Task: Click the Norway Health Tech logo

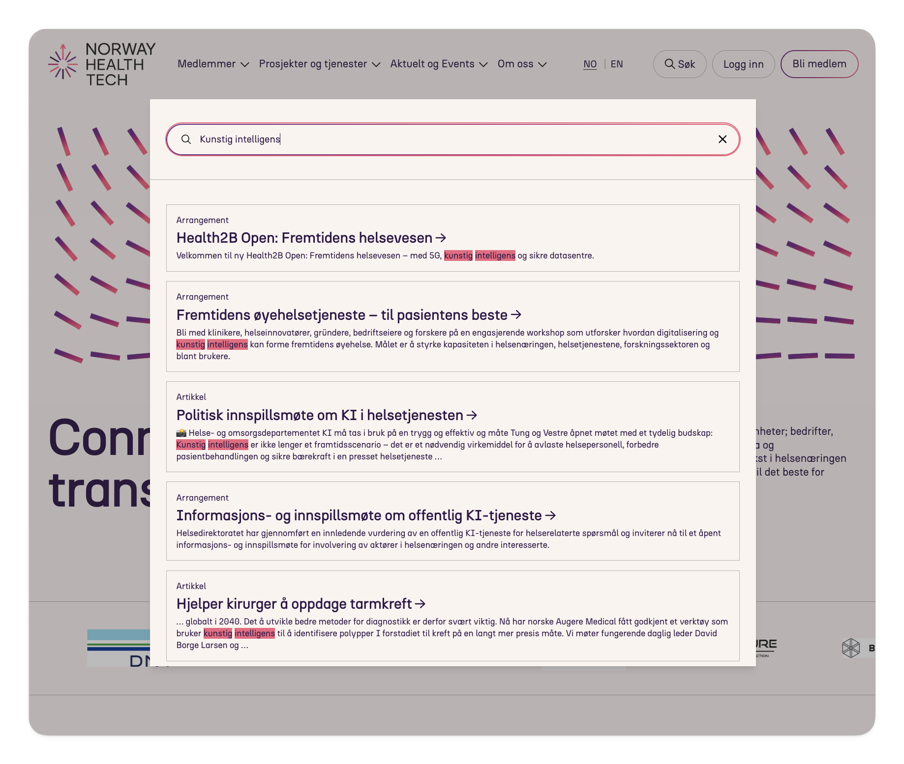Action: coord(102,64)
